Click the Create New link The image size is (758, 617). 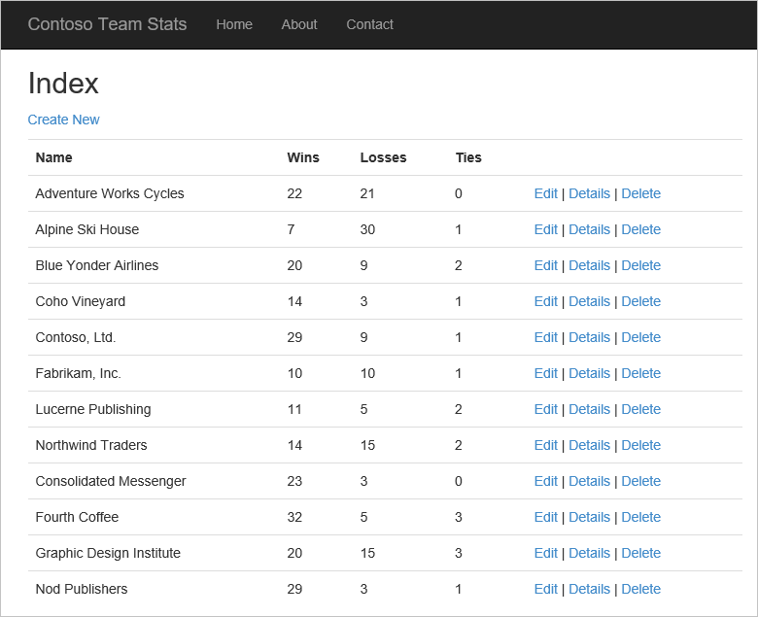(x=63, y=120)
